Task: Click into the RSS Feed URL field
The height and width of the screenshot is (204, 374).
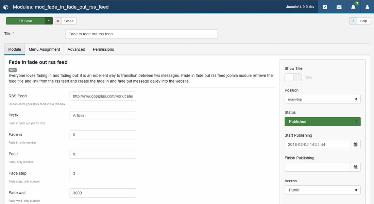Action: tap(103, 96)
